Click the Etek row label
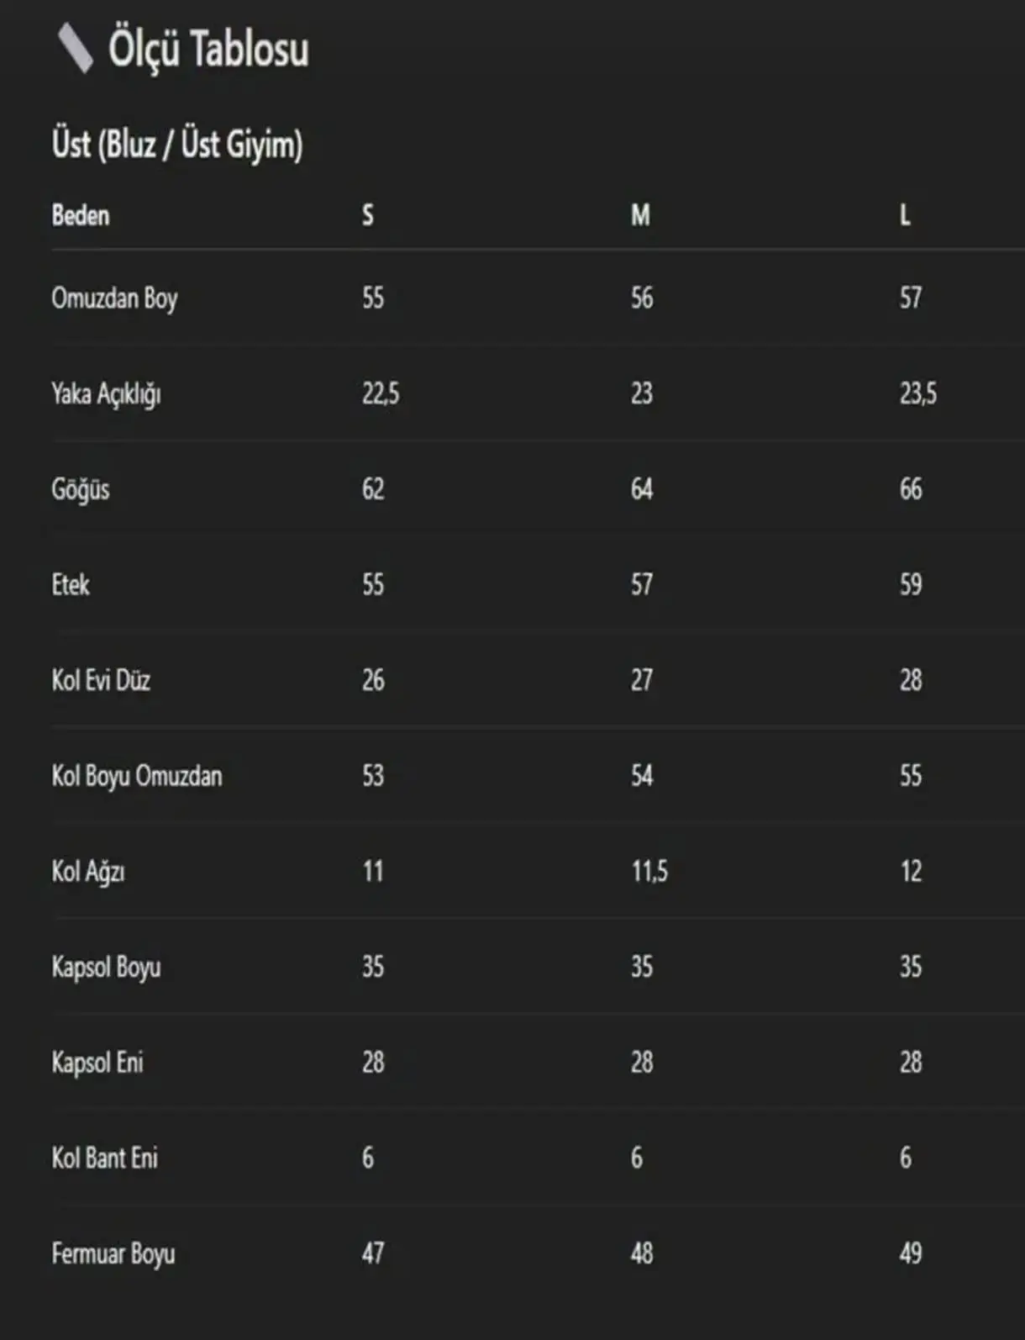This screenshot has height=1340, width=1025. pos(71,585)
